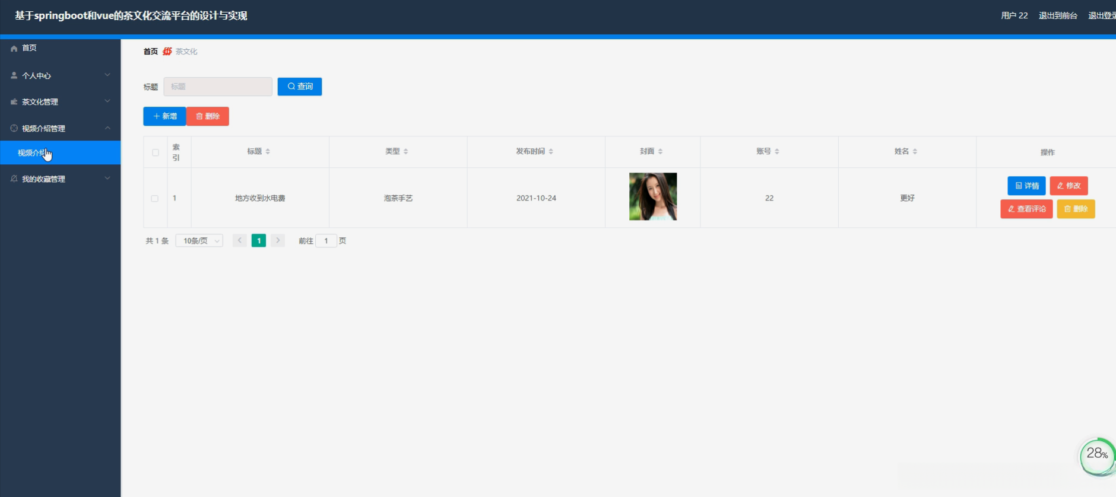Click the title cell 地方收到水电费
1116x497 pixels.
(x=260, y=198)
